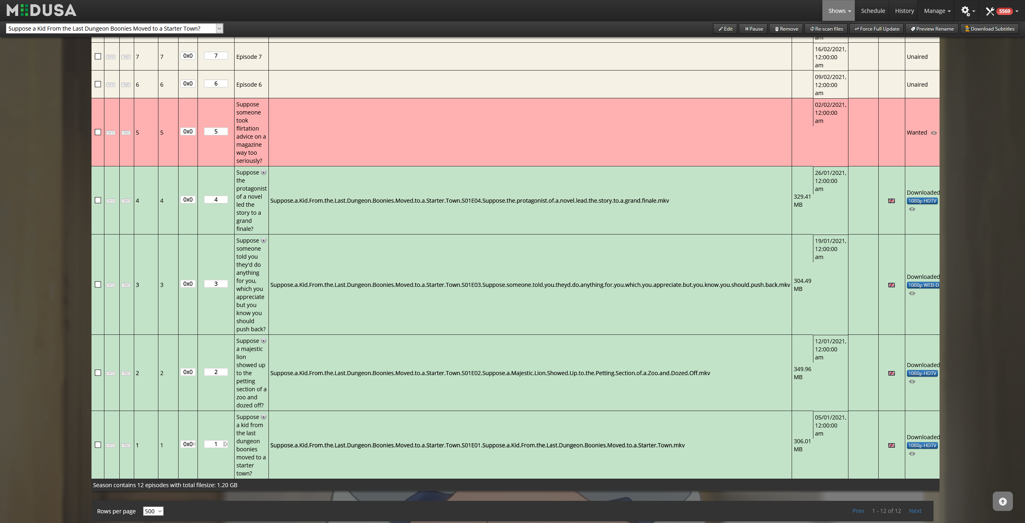
Task: Click the 1080p WEB-D quality badge for episode 3
Action: (x=923, y=285)
